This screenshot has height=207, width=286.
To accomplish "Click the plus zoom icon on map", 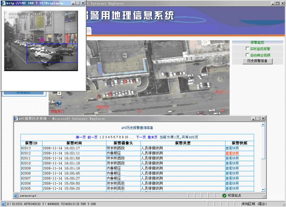I will pos(59,93).
